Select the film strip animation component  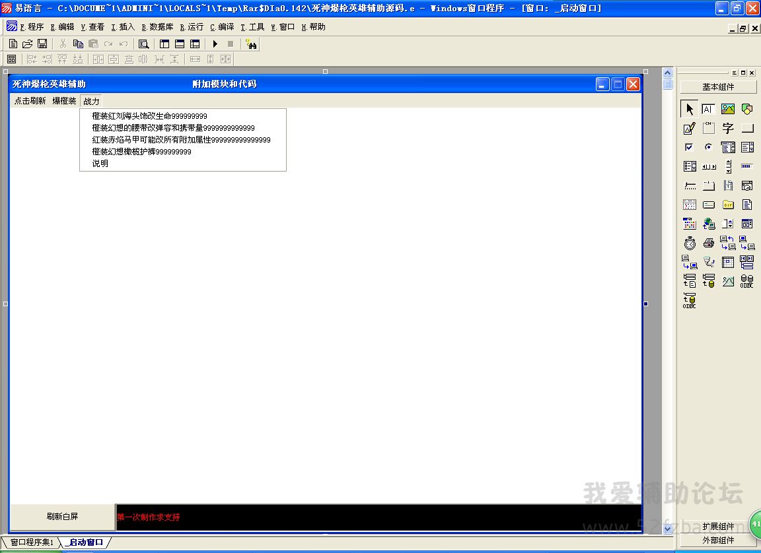pyautogui.click(x=728, y=185)
